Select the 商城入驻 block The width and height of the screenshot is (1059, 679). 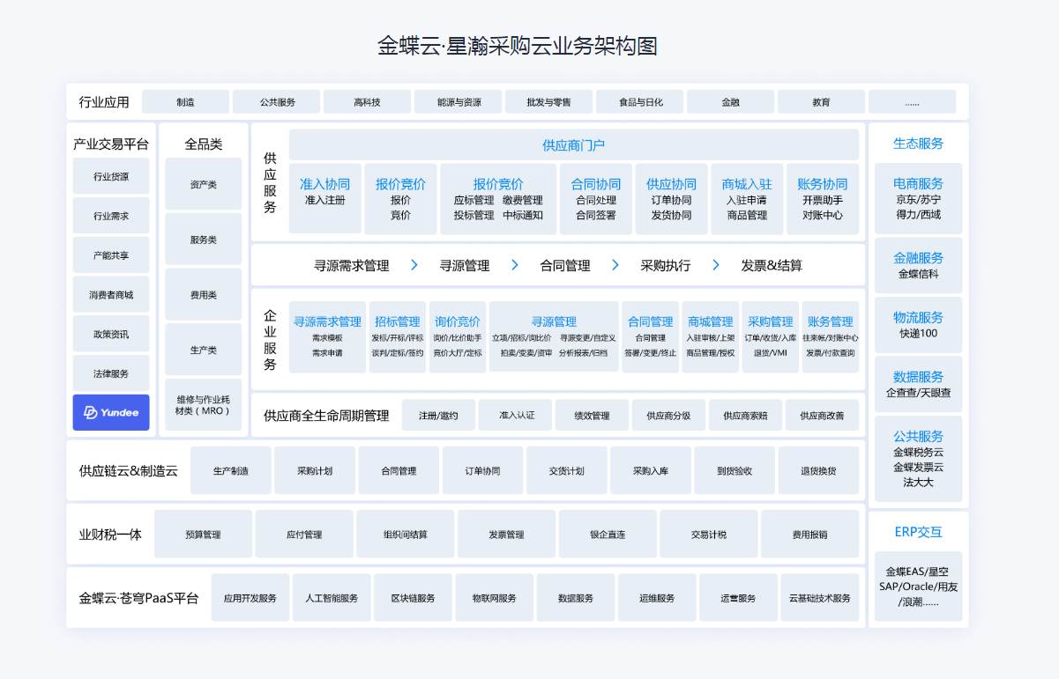[x=746, y=198]
